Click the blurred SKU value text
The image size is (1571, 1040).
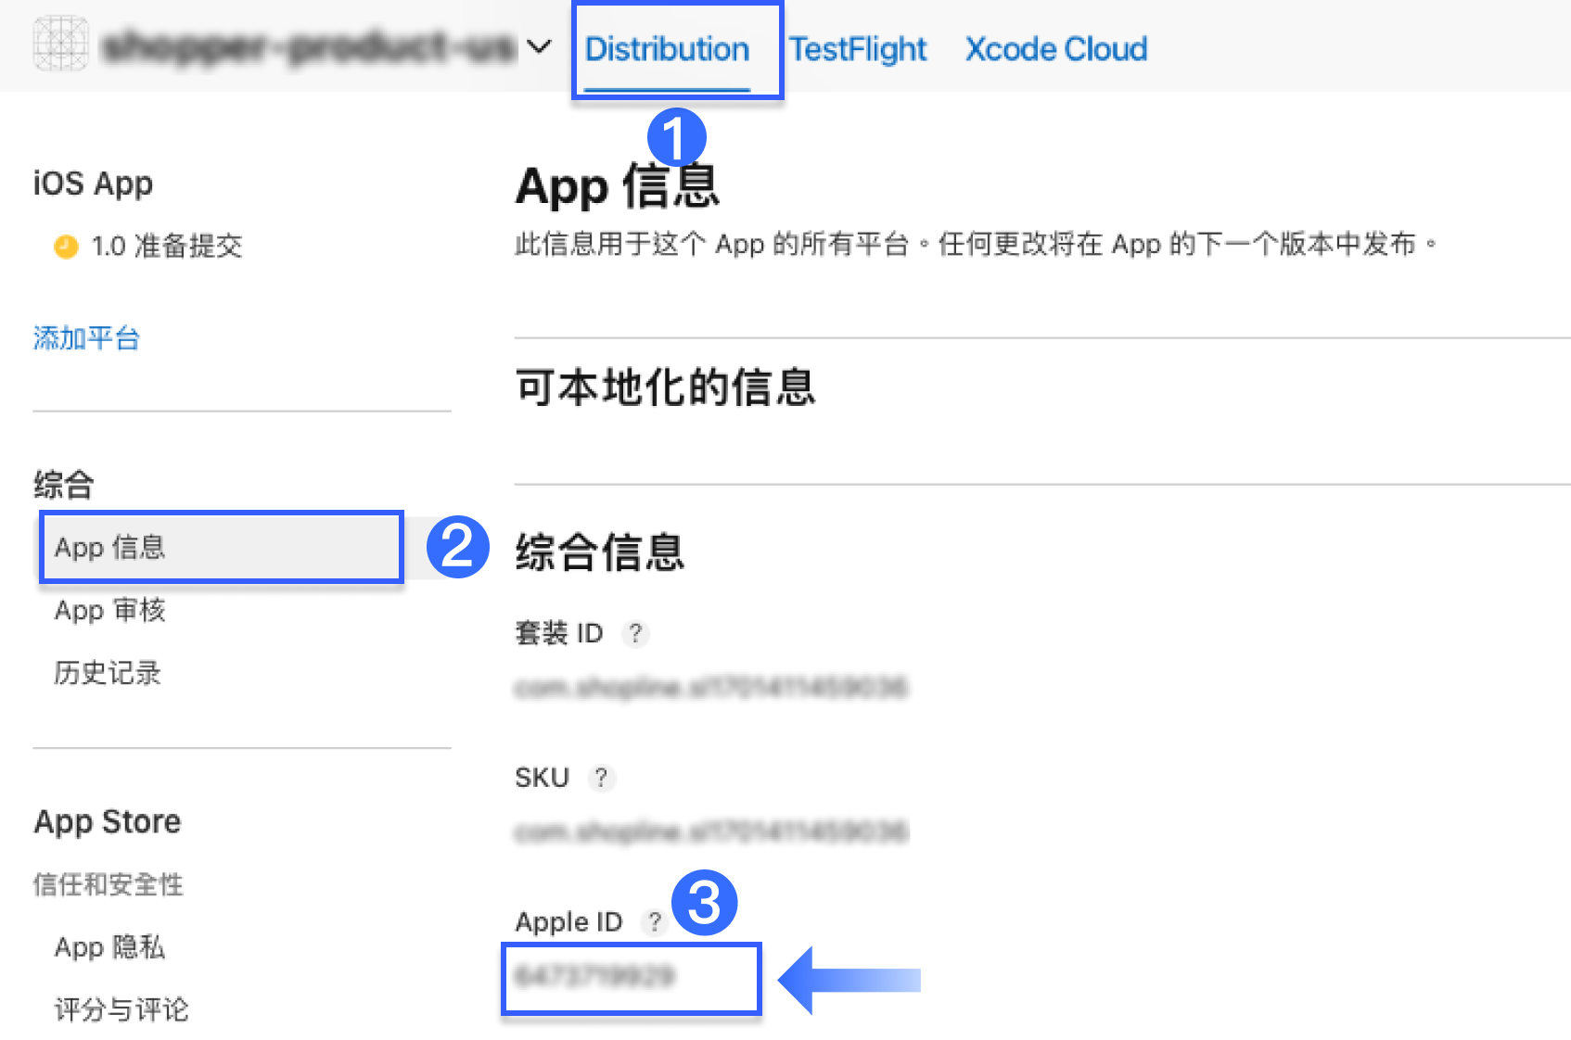coord(711,831)
